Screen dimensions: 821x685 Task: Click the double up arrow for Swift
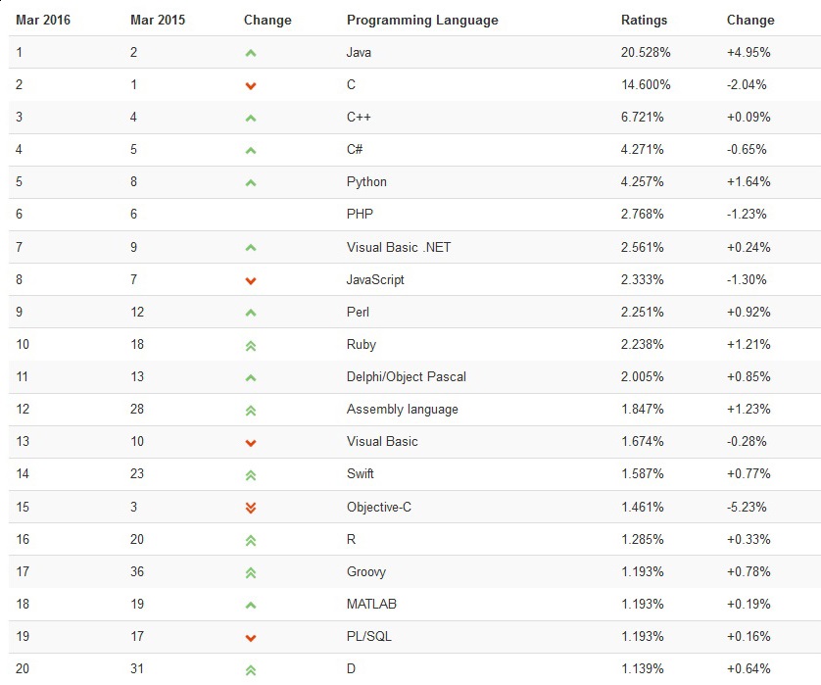click(x=251, y=474)
